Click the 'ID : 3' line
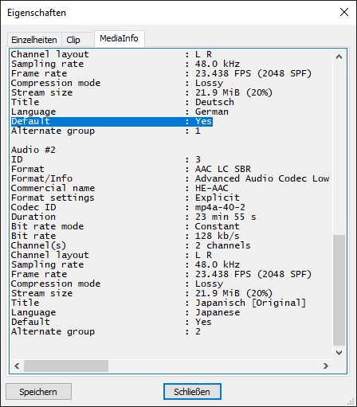The image size is (357, 407). (x=106, y=159)
